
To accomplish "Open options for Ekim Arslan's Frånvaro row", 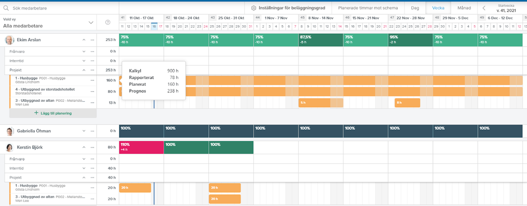I will point(92,51).
